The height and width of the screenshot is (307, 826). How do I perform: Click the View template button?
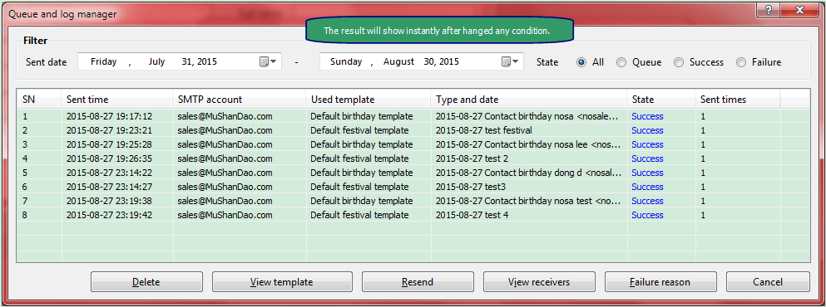pos(282,282)
